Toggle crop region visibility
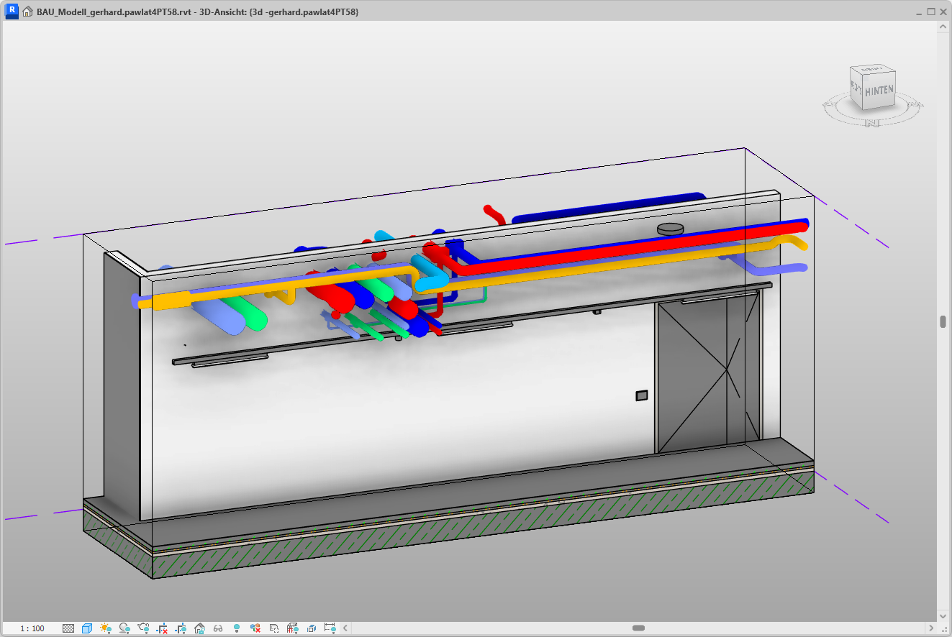Viewport: 952px width, 637px height. point(181,628)
